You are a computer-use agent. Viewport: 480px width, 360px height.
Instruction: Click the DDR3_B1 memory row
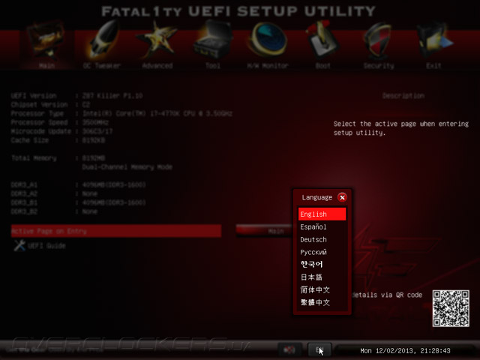click(78, 202)
